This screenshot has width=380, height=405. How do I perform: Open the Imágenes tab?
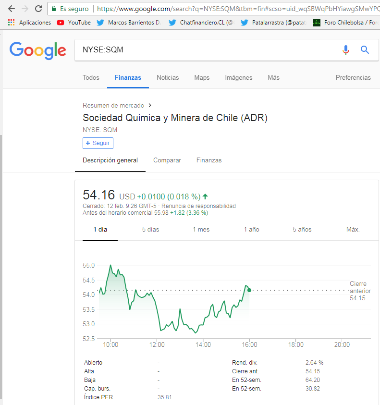(x=238, y=77)
